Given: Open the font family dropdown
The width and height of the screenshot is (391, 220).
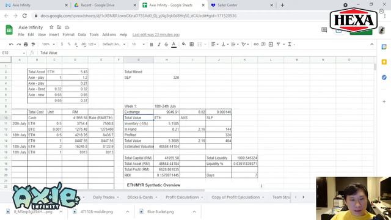Looking at the screenshot, I should (x=114, y=45).
